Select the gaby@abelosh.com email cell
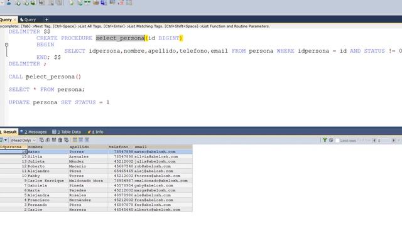The width and height of the screenshot is (402, 226). [163, 186]
